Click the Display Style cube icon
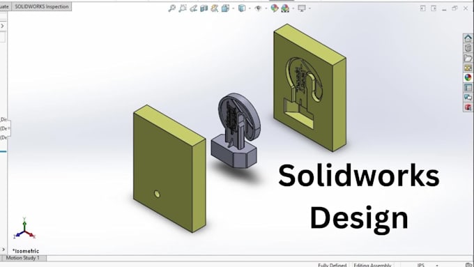The image size is (474, 267). [242, 8]
